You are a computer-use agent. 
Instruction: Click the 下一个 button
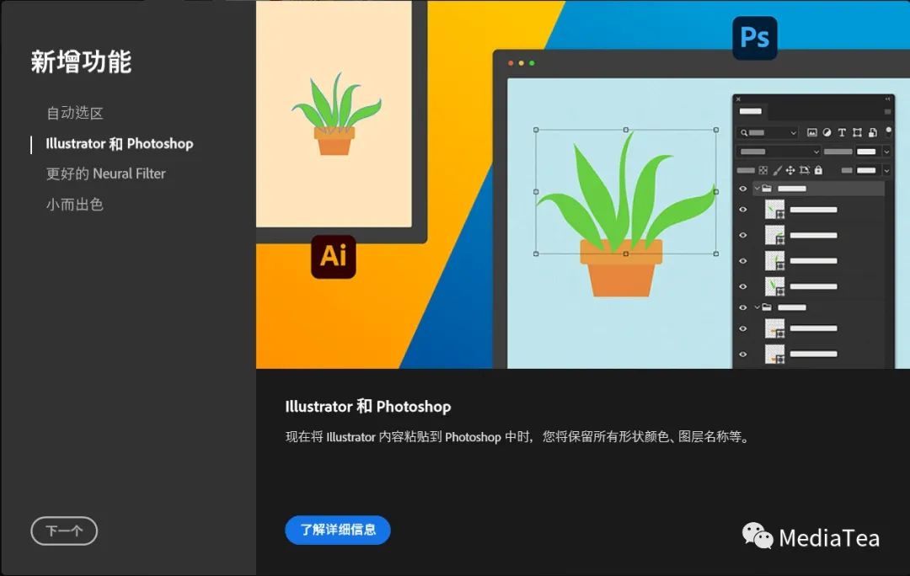click(64, 531)
